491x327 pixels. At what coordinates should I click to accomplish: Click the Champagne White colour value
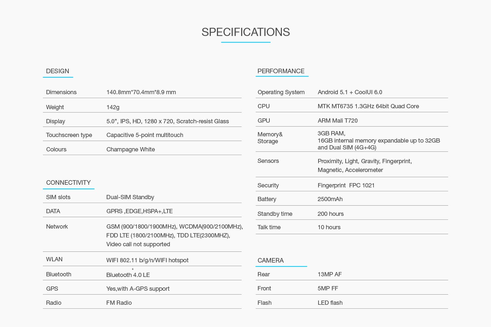pyautogui.click(x=131, y=149)
